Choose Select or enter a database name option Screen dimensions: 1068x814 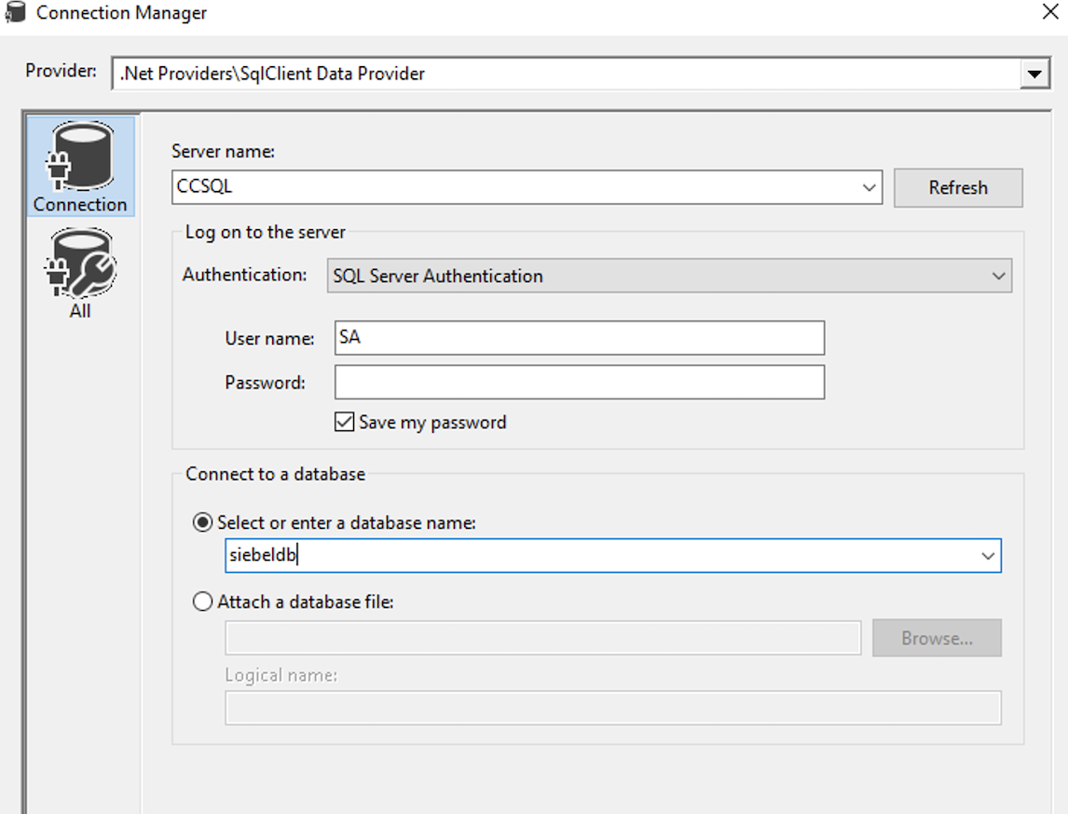pos(202,523)
